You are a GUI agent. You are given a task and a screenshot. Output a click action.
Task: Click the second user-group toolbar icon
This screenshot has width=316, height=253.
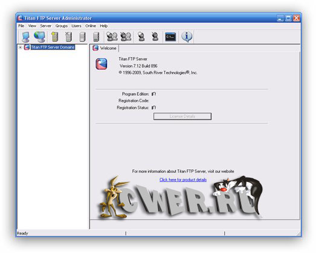click(x=126, y=37)
